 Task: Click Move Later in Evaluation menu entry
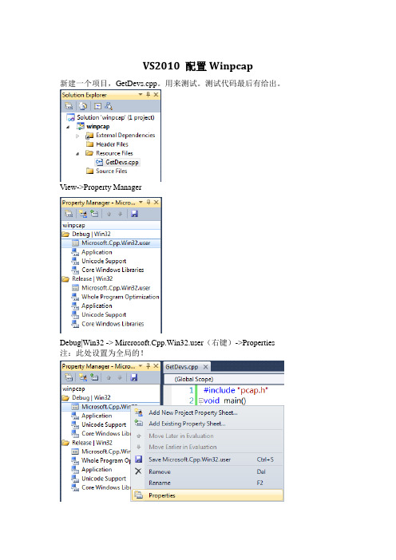208,436
